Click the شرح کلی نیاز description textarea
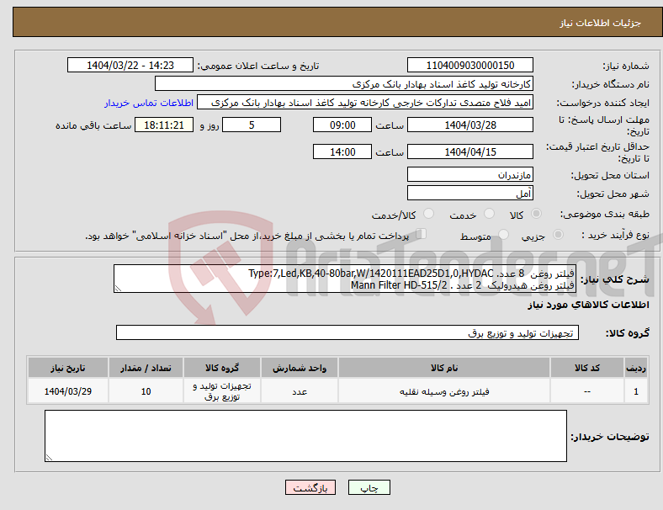The width and height of the screenshot is (663, 510). tap(345, 279)
